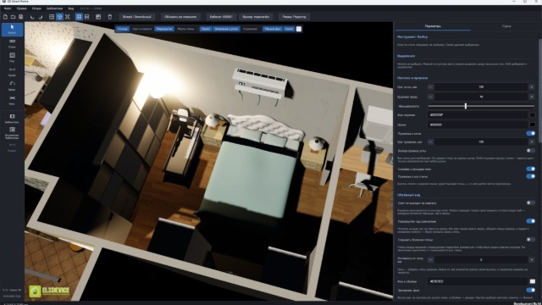Select the Size tool at sidebar bottom
Image resolution: width=542 pixels, height=305 pixels.
coord(12,147)
